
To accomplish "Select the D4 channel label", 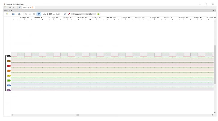I will [9, 76].
